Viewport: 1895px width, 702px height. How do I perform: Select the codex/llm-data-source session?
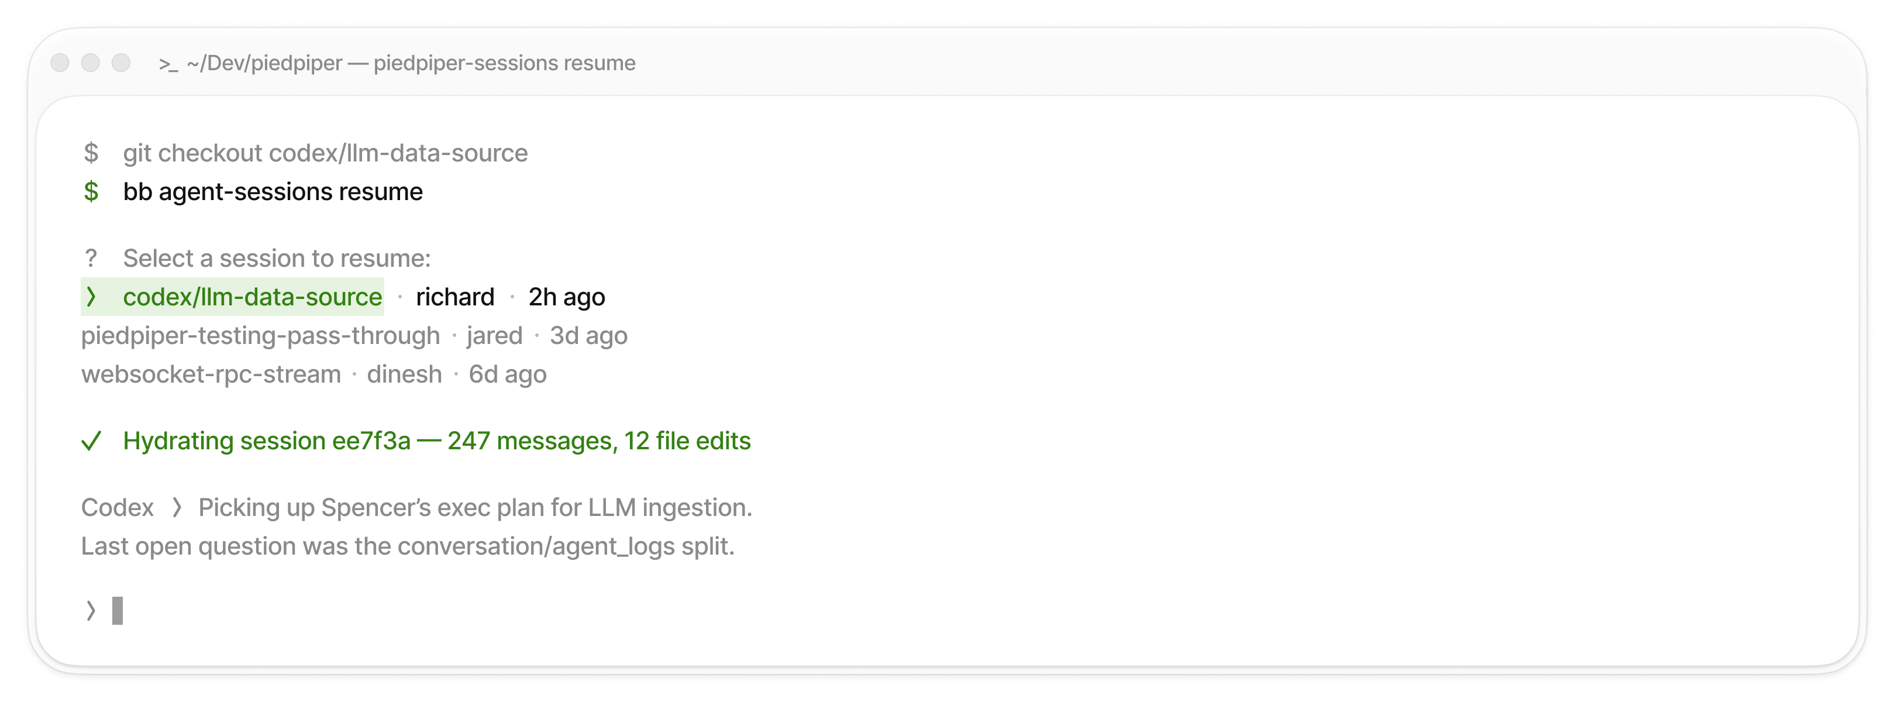343,297
